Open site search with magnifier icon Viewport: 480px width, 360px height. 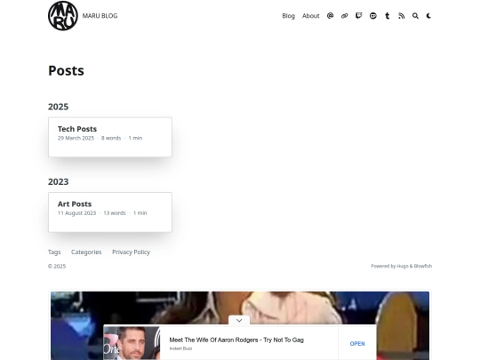[415, 16]
